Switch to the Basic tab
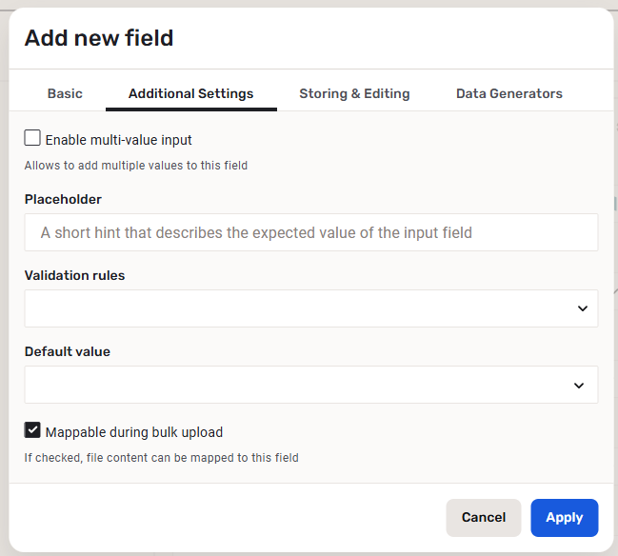This screenshot has height=556, width=618. (65, 93)
